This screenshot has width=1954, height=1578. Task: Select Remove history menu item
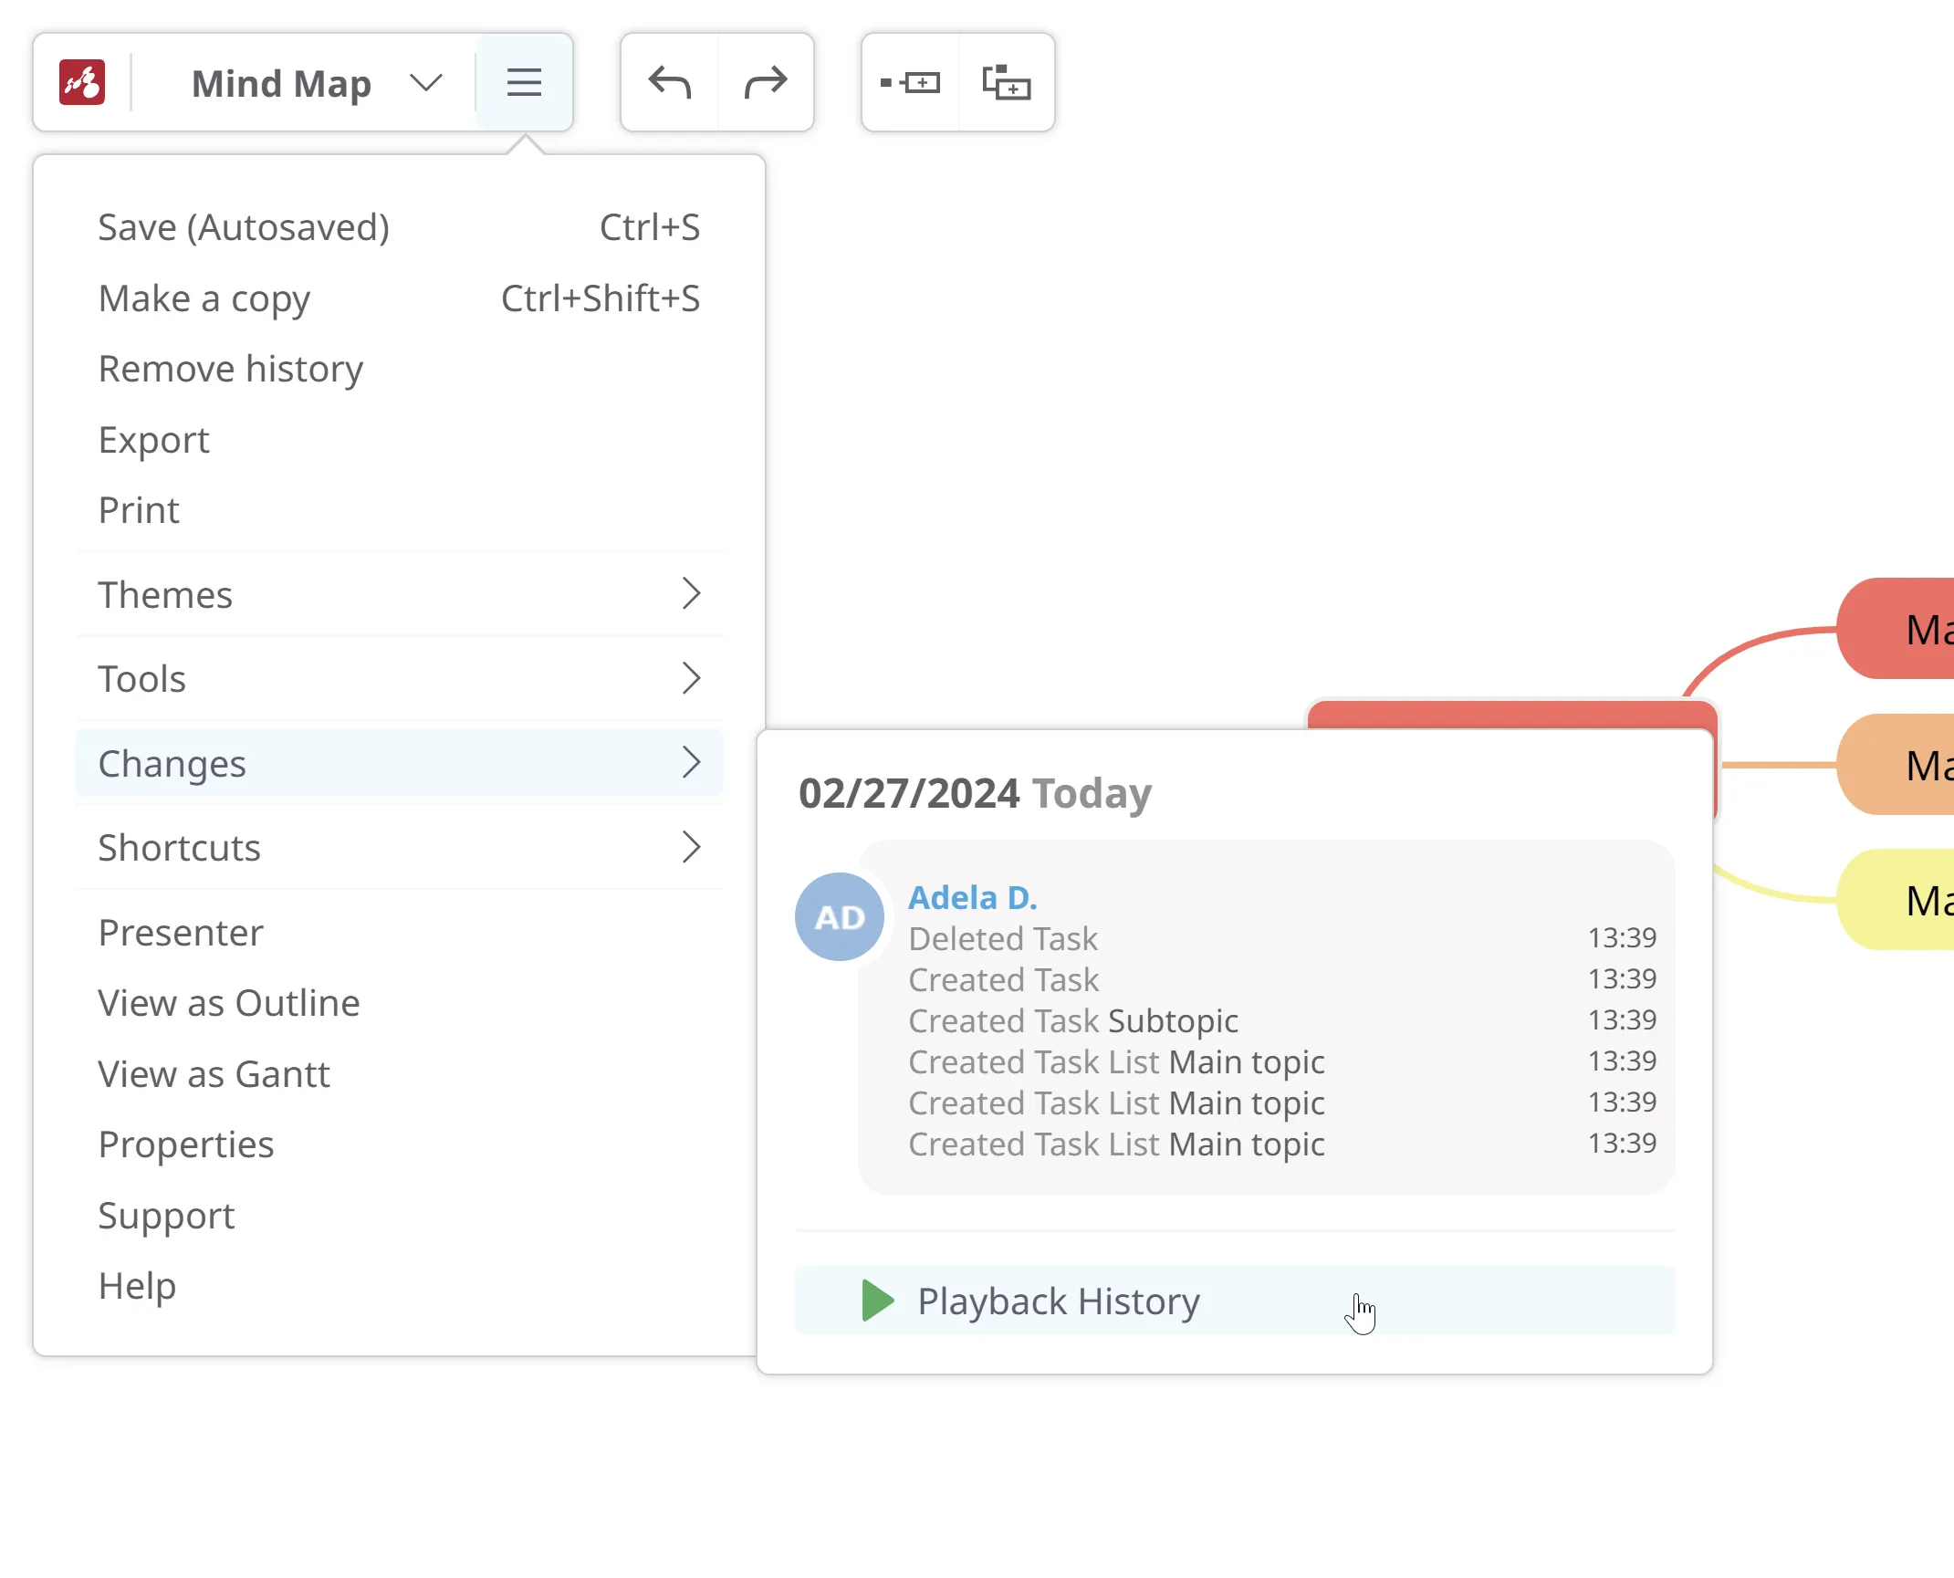(x=230, y=369)
